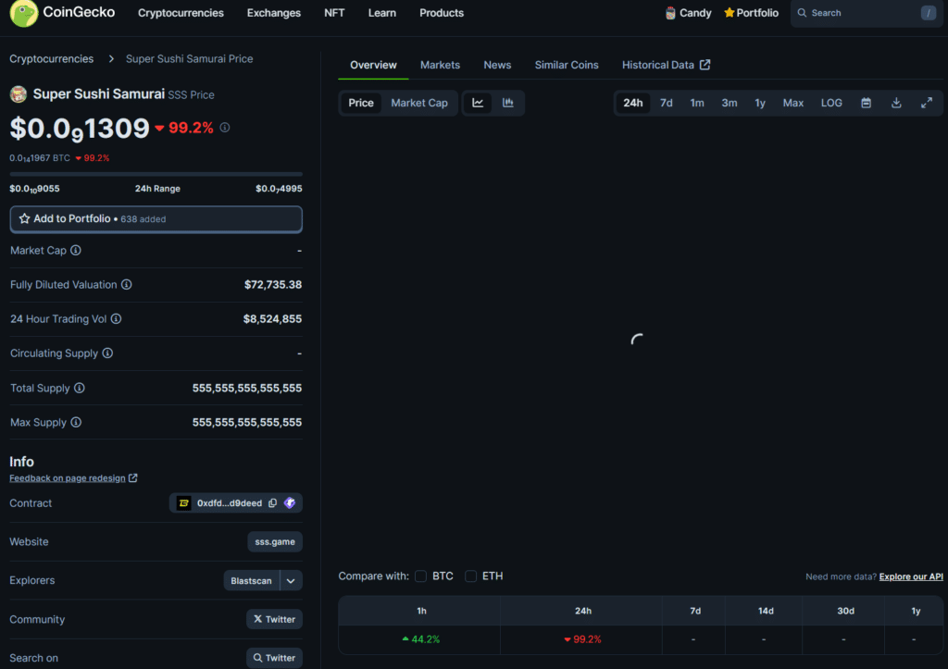Click the Search on Twitter button
Image resolution: width=948 pixels, height=669 pixels.
[x=274, y=658]
